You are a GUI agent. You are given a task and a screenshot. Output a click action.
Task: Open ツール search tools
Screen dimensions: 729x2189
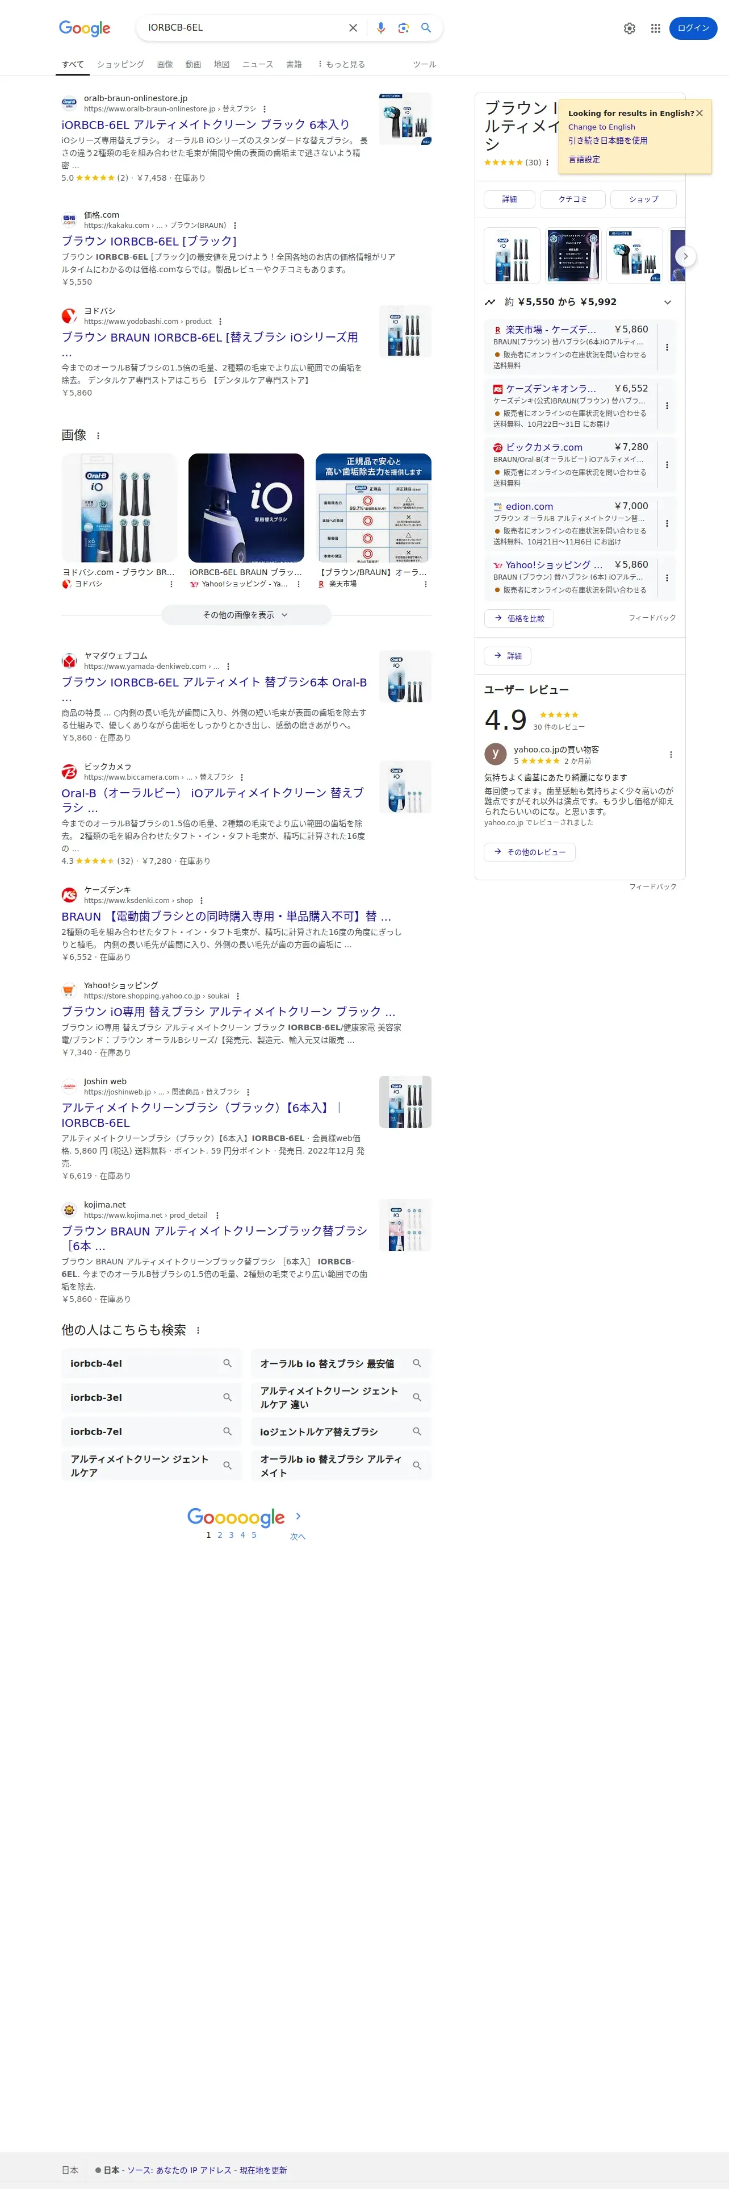(x=424, y=65)
